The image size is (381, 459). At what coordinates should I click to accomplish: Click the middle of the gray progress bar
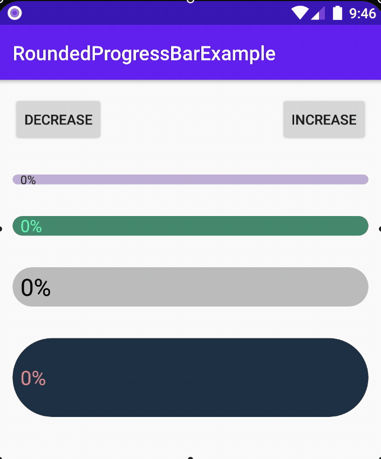coord(190,287)
